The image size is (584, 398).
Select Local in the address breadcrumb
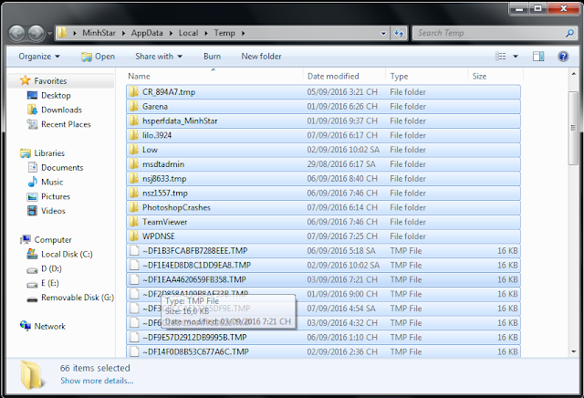click(x=188, y=33)
